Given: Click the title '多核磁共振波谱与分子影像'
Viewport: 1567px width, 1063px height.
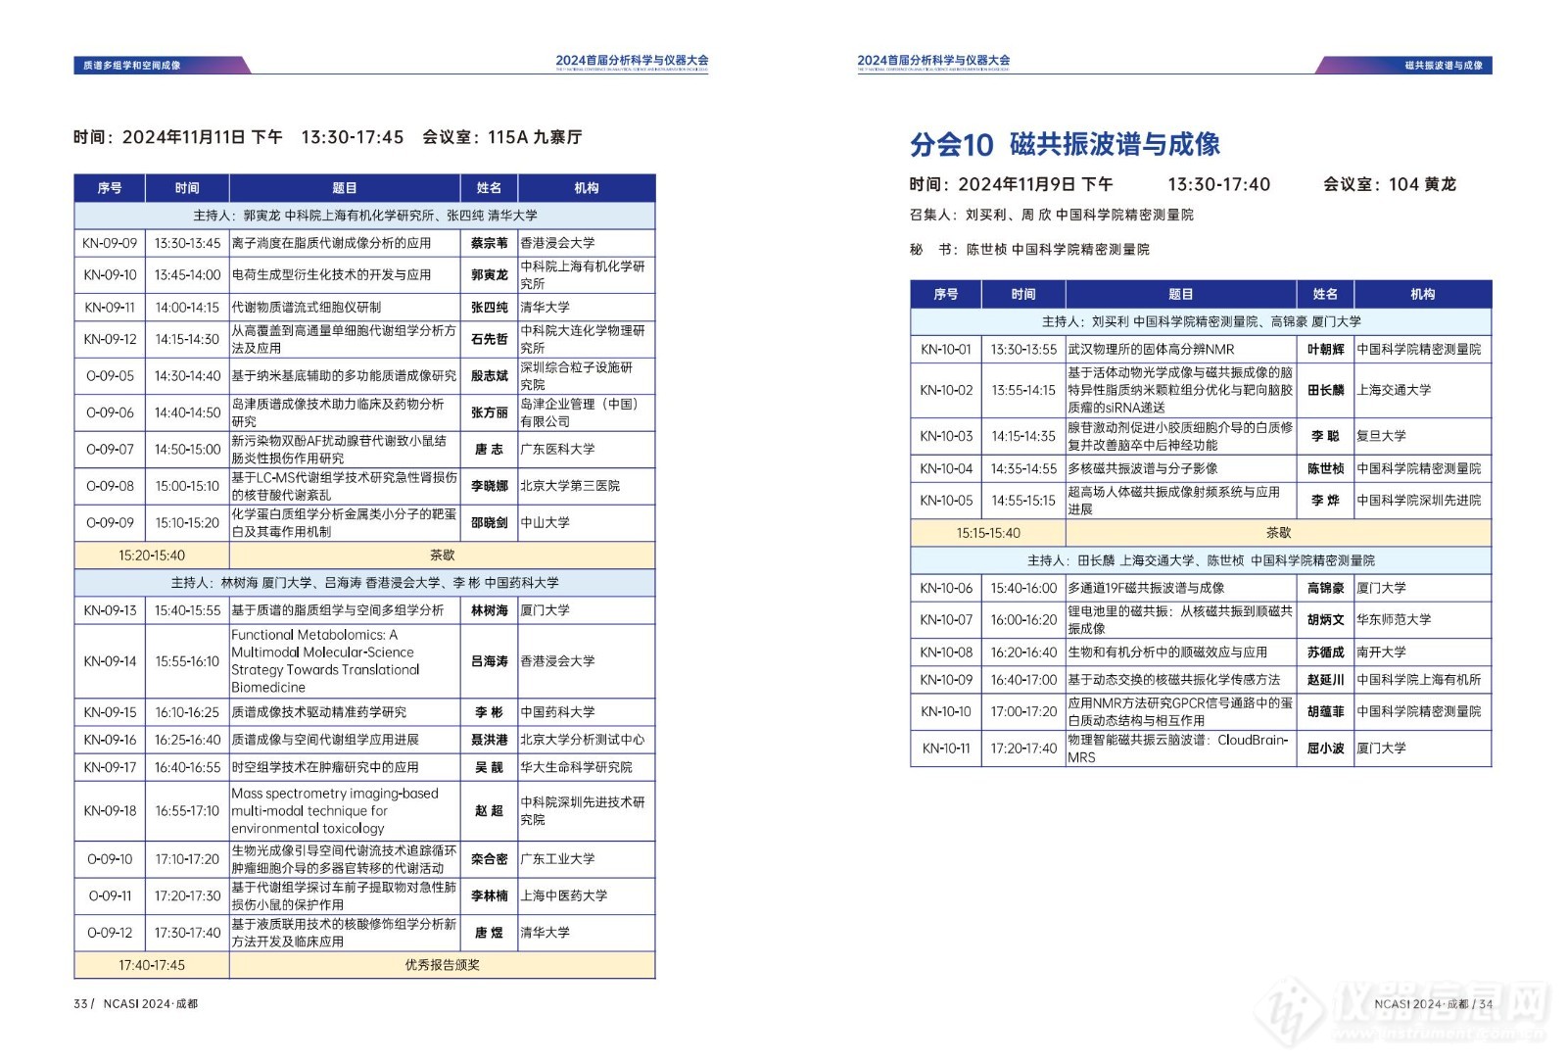Looking at the screenshot, I should (1143, 469).
